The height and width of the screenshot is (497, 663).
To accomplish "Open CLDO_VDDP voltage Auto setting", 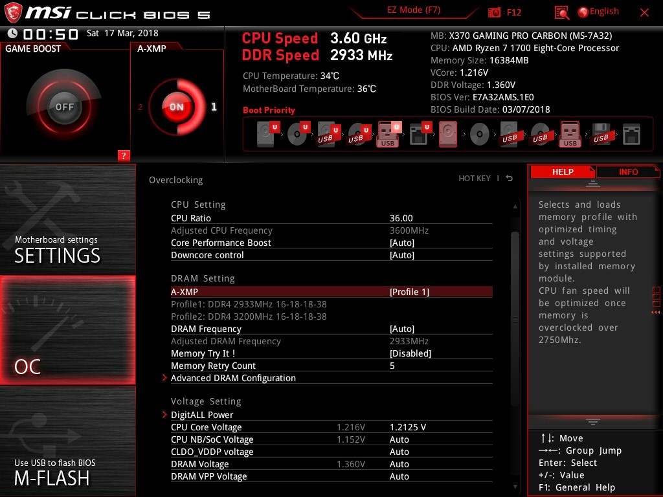I will pos(331,451).
